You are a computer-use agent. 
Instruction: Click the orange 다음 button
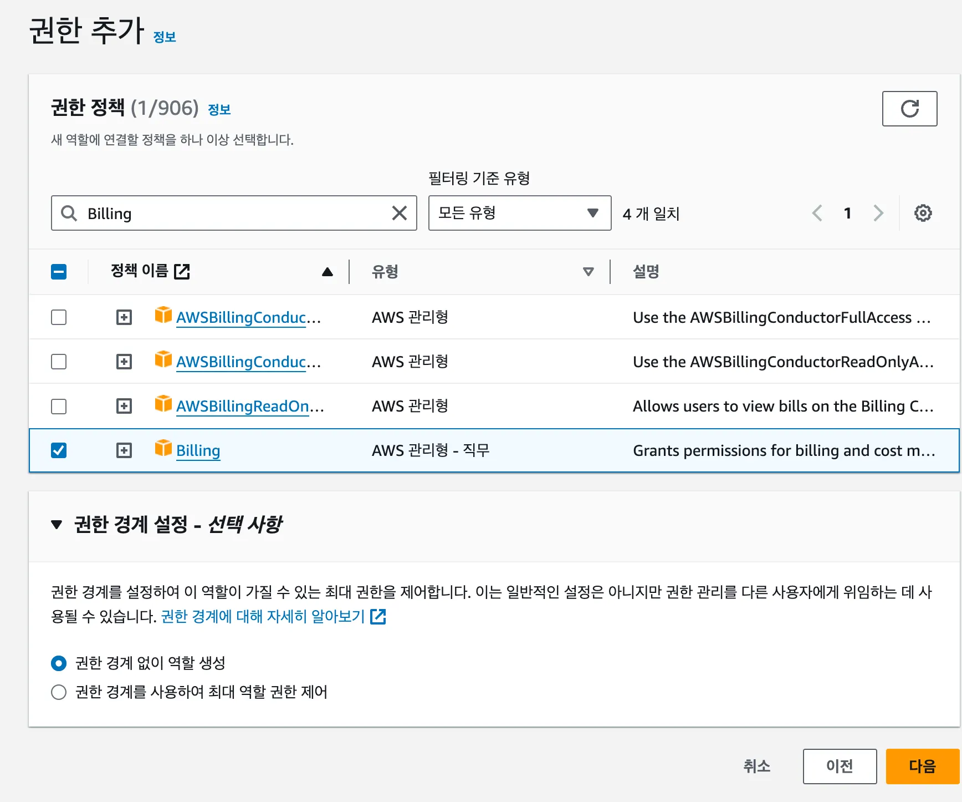pos(922,767)
